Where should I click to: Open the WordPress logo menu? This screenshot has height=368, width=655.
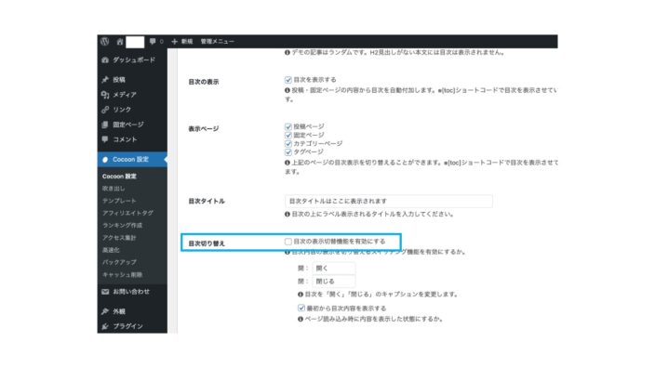click(x=105, y=41)
